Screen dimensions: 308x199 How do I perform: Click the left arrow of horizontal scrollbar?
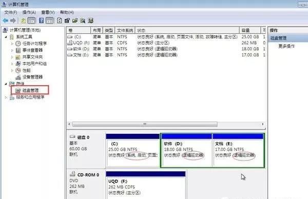pos(69,124)
